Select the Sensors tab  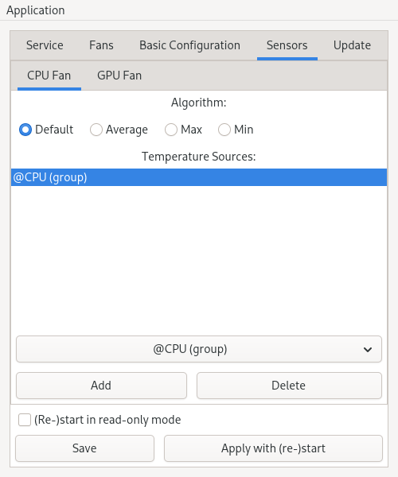click(287, 45)
